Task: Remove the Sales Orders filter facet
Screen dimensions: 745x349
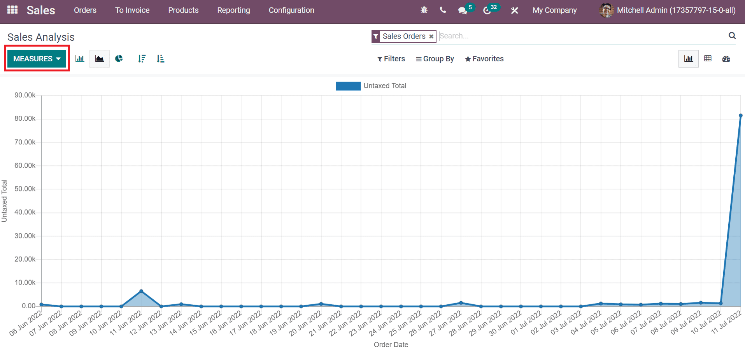Action: (431, 36)
